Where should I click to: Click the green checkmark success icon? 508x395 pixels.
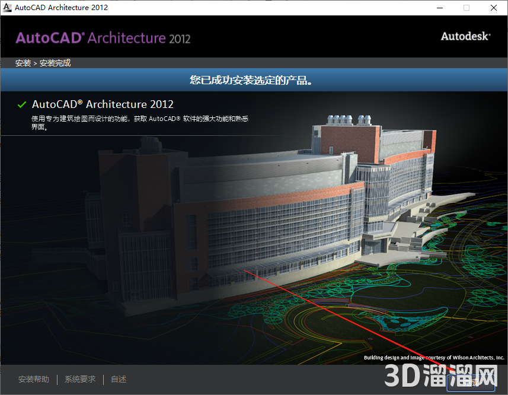(x=21, y=104)
